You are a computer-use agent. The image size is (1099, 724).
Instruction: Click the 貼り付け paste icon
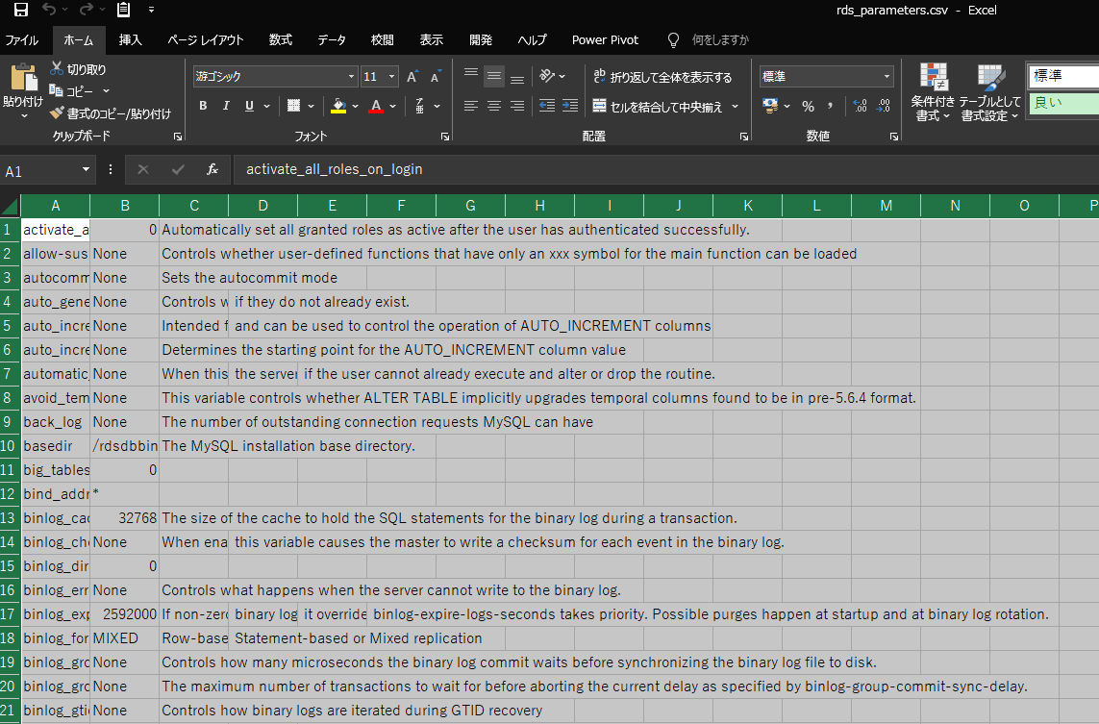coord(23,78)
